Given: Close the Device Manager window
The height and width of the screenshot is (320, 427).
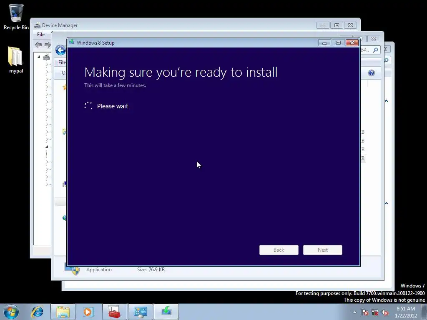Looking at the screenshot, I should (x=350, y=25).
